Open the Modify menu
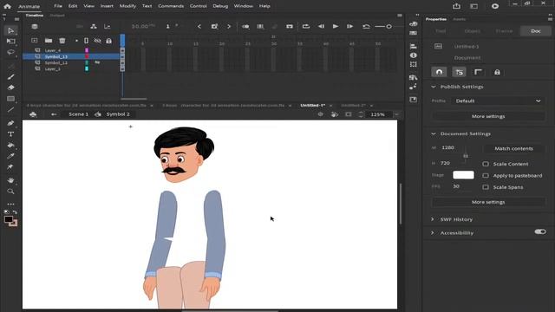This screenshot has width=555, height=312. click(x=127, y=6)
